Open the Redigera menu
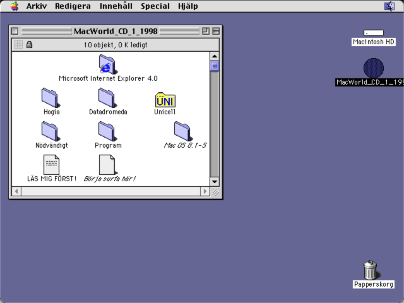The width and height of the screenshot is (404, 303). [73, 6]
